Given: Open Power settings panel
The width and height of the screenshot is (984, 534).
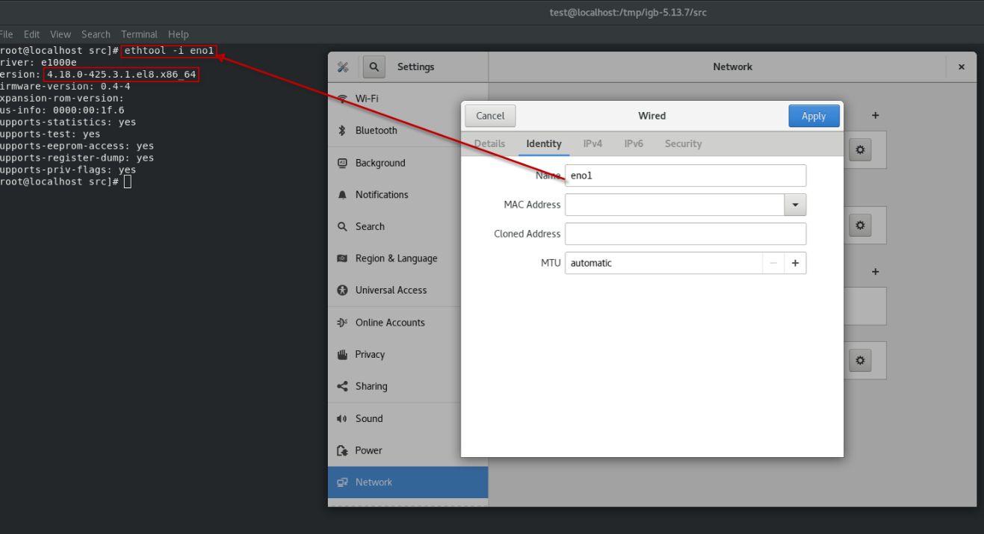Looking at the screenshot, I should pos(408,450).
